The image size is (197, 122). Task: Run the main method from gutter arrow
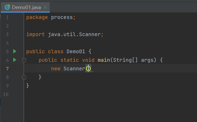(x=15, y=60)
